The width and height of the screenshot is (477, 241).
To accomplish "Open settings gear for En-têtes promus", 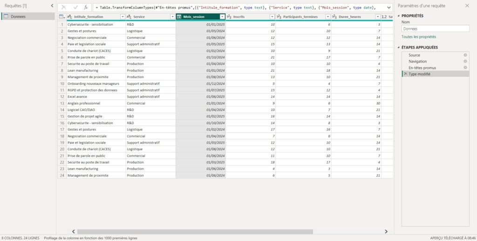I will pos(465,68).
